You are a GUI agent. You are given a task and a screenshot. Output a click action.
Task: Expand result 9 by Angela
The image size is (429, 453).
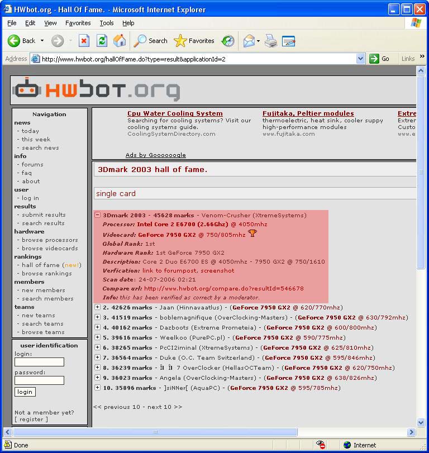coord(98,377)
